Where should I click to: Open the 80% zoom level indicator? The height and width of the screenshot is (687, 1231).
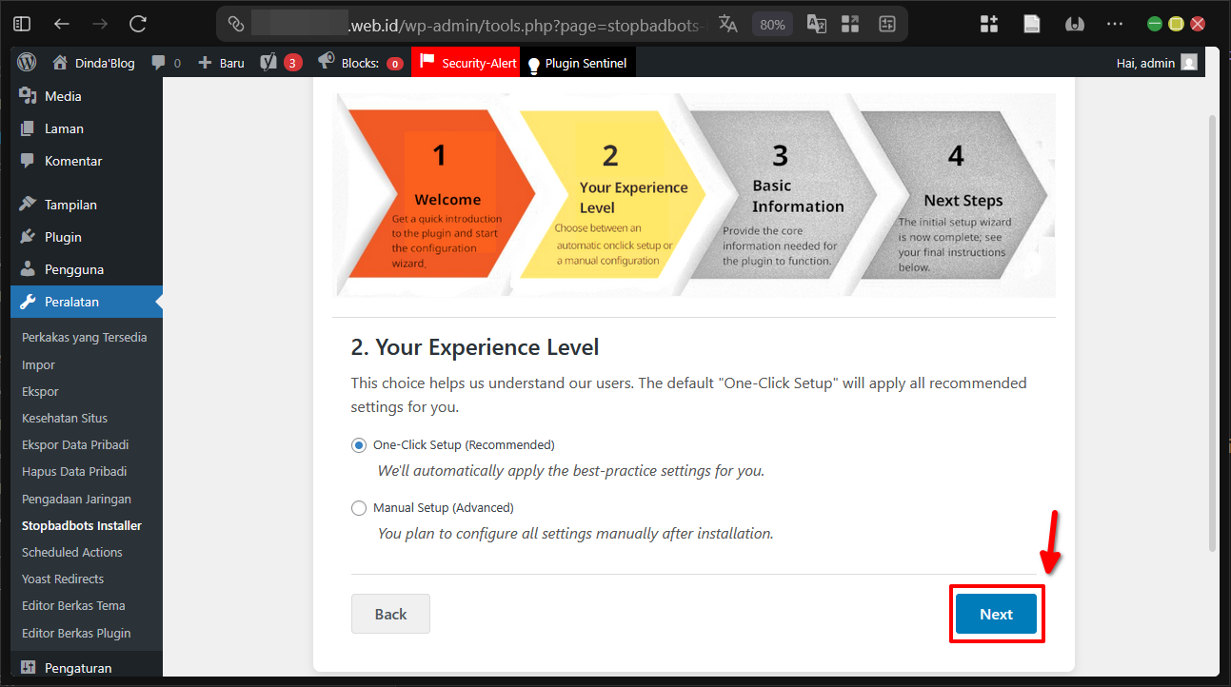773,24
